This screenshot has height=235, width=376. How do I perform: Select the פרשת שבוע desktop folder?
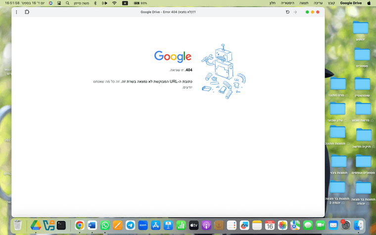(363, 112)
